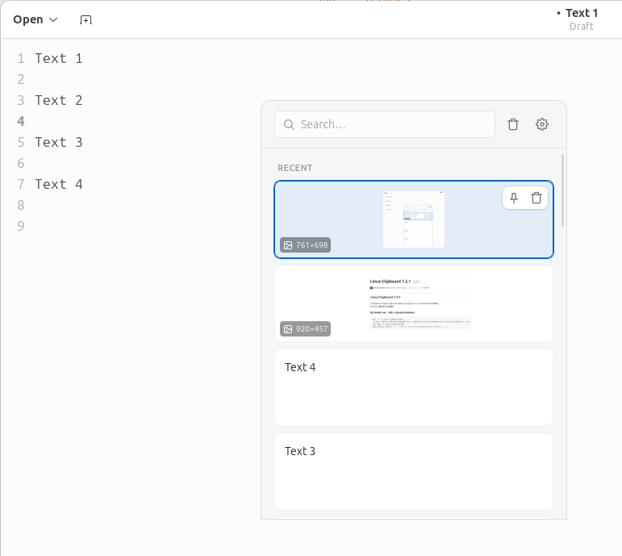Image resolution: width=622 pixels, height=556 pixels.
Task: Click line number 4 in gutter
Action: [x=21, y=121]
